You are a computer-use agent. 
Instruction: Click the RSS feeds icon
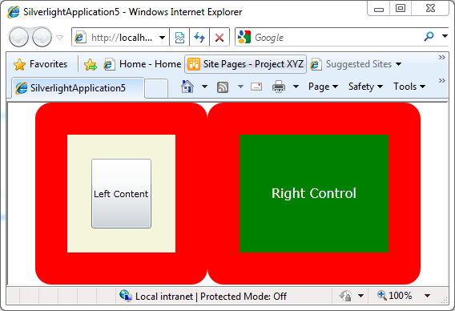click(x=223, y=87)
